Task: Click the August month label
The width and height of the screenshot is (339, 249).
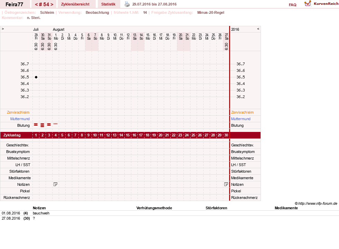Action: tap(59, 29)
